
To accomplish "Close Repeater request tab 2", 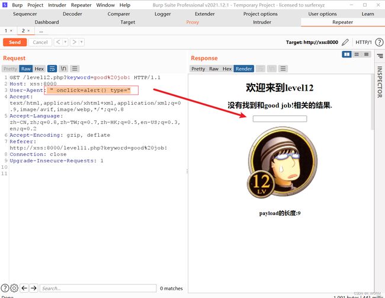I will [28, 31].
